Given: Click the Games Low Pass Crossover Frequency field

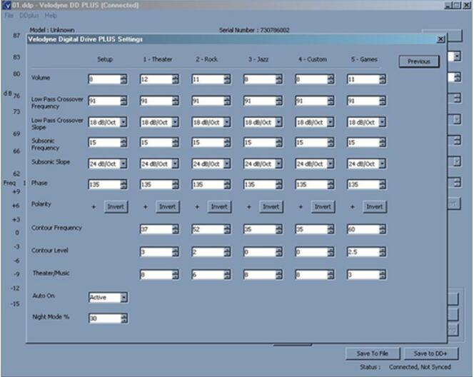Looking at the screenshot, I should pos(363,101).
